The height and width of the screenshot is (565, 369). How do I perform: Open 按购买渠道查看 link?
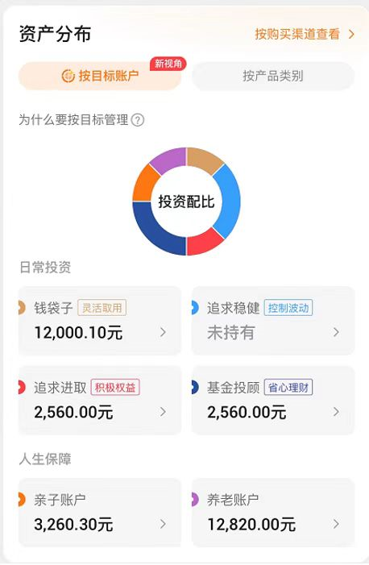click(297, 34)
